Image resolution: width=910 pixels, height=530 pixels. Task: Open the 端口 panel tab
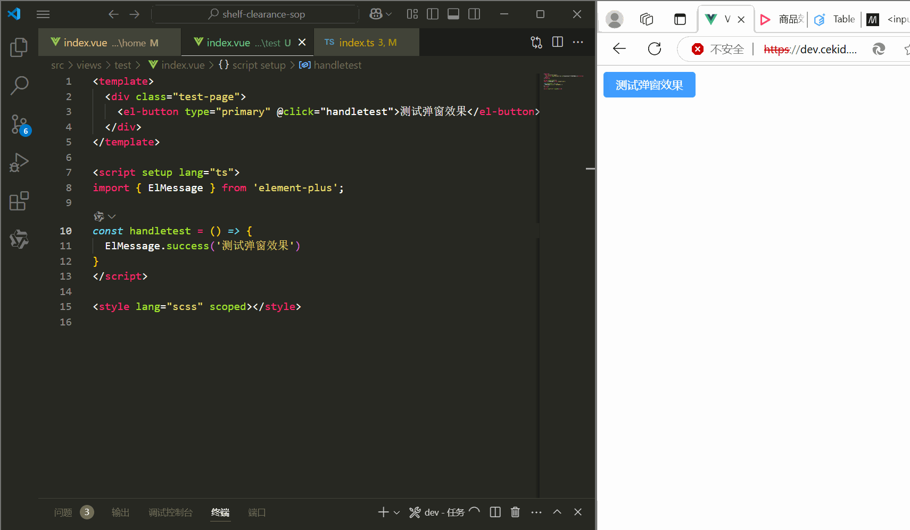coord(257,512)
